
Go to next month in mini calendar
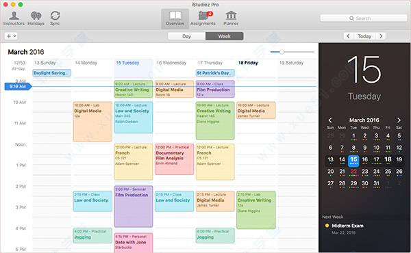point(399,120)
